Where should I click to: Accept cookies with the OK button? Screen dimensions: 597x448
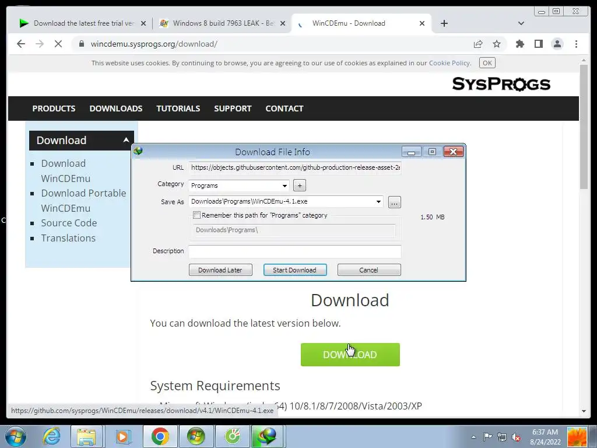click(x=487, y=63)
